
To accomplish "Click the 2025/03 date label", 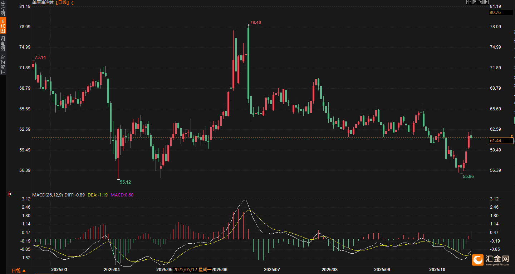I will (x=59, y=270).
